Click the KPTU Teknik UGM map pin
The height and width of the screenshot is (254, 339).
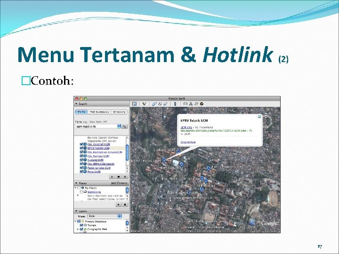click(x=164, y=160)
